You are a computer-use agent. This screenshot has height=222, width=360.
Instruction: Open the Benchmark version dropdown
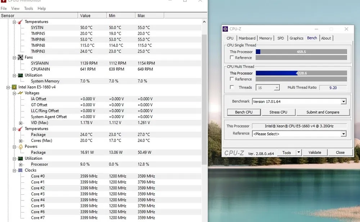(343, 101)
